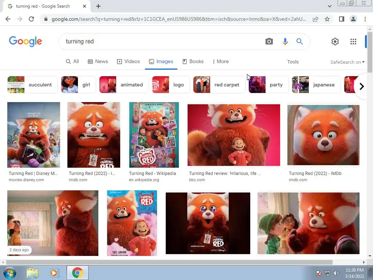
Task: Select the Images tab
Action: pyautogui.click(x=161, y=61)
